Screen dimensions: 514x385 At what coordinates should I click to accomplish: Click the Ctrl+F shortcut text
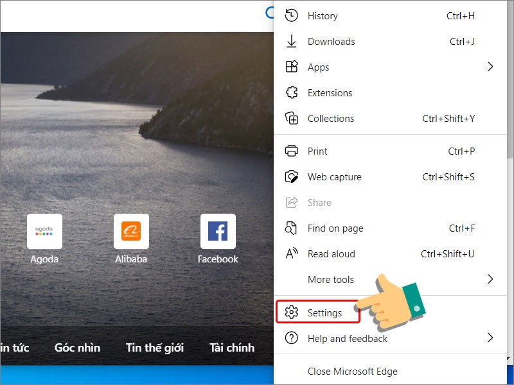[x=462, y=228]
